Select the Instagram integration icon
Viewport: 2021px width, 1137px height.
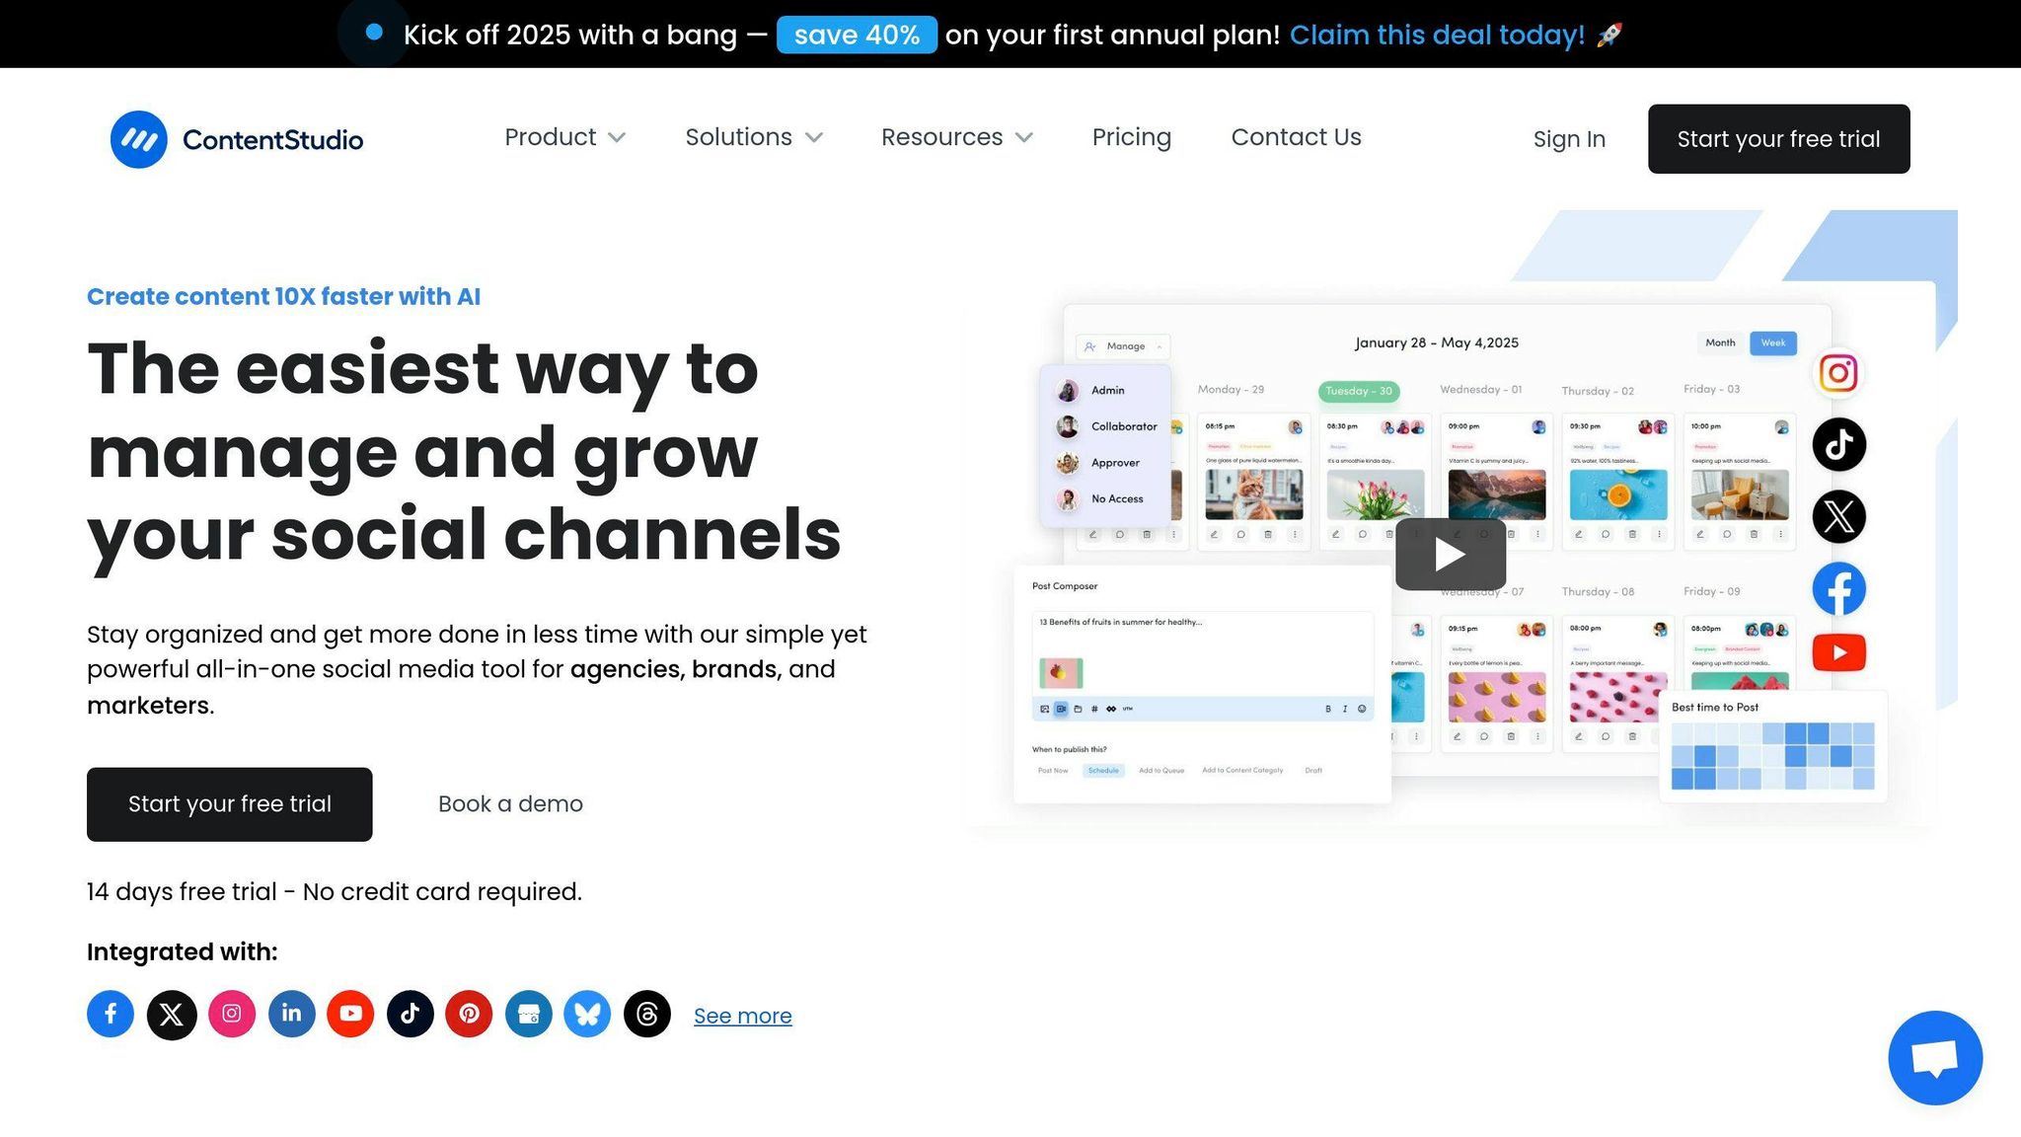pos(232,1014)
